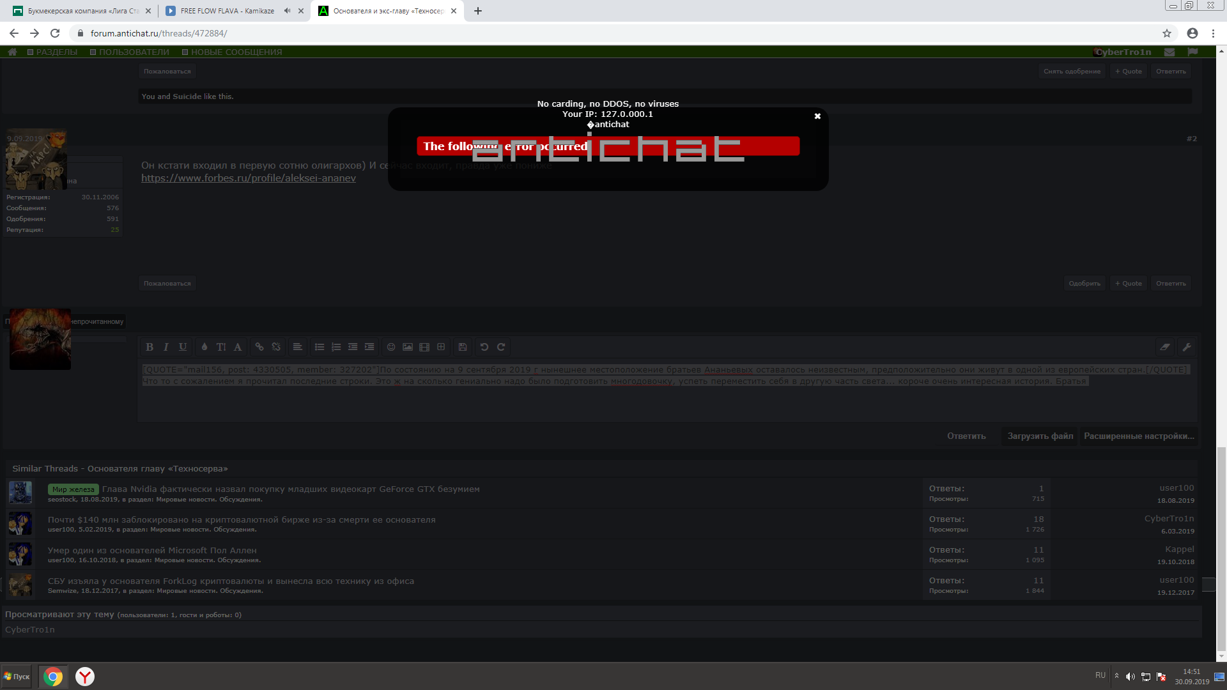Open the forbes.ru profile link
This screenshot has height=690, width=1227.
249,178
